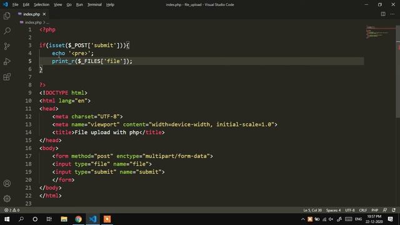
Task: Click the muted volume tray icon
Action: click(x=331, y=219)
